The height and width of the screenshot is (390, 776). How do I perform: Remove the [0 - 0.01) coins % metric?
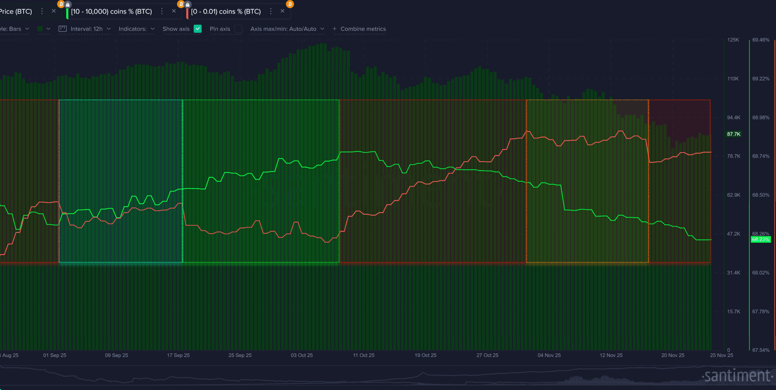point(282,11)
